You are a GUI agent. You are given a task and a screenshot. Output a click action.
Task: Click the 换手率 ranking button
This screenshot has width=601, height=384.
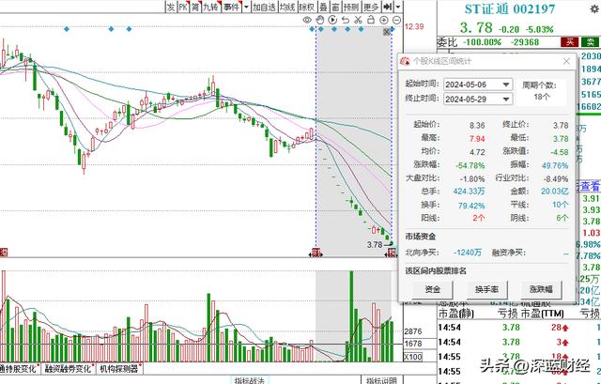click(x=486, y=289)
